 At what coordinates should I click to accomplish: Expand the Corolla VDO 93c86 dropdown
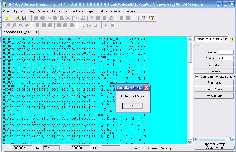pyautogui.click(x=225, y=39)
